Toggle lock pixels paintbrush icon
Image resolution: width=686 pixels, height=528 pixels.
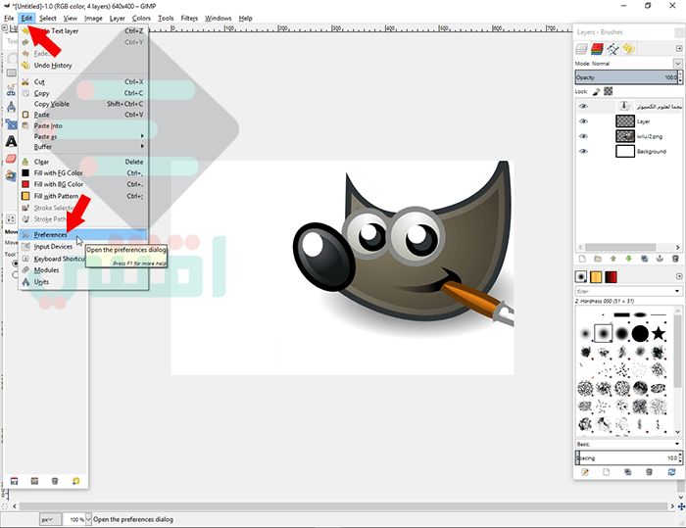596,91
